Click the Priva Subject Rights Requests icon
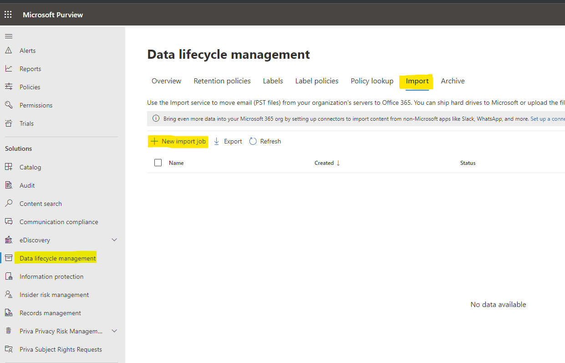The image size is (565, 363). click(x=9, y=349)
